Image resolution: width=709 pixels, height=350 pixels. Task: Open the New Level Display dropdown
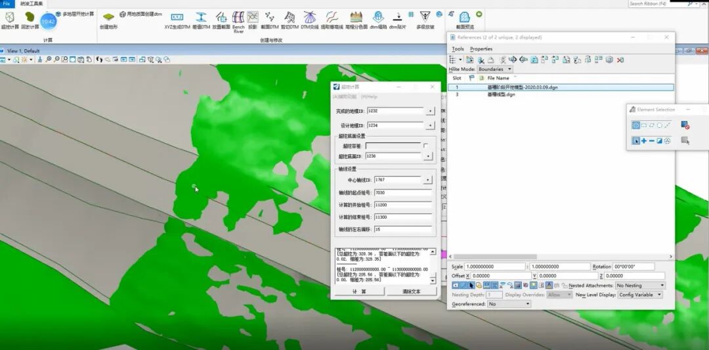pos(640,295)
